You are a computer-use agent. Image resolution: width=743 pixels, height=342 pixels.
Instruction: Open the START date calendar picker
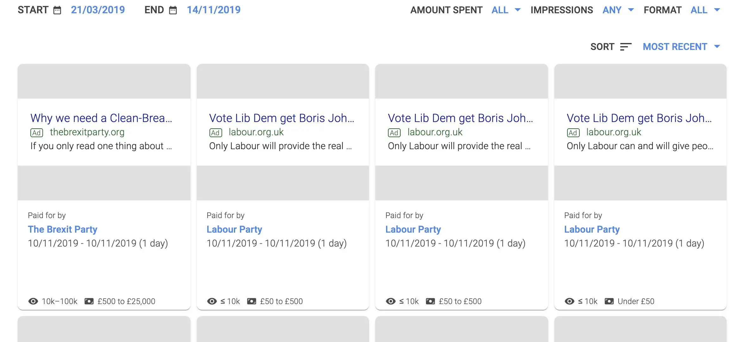coord(57,10)
